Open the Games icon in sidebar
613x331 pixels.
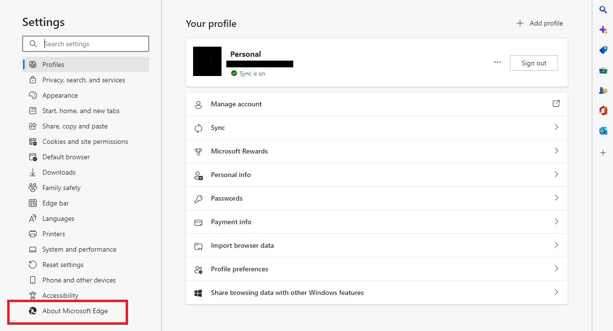pos(603,90)
